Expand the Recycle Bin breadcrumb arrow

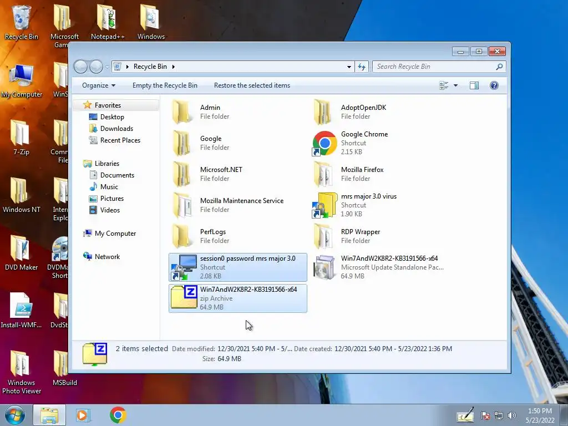[174, 67]
